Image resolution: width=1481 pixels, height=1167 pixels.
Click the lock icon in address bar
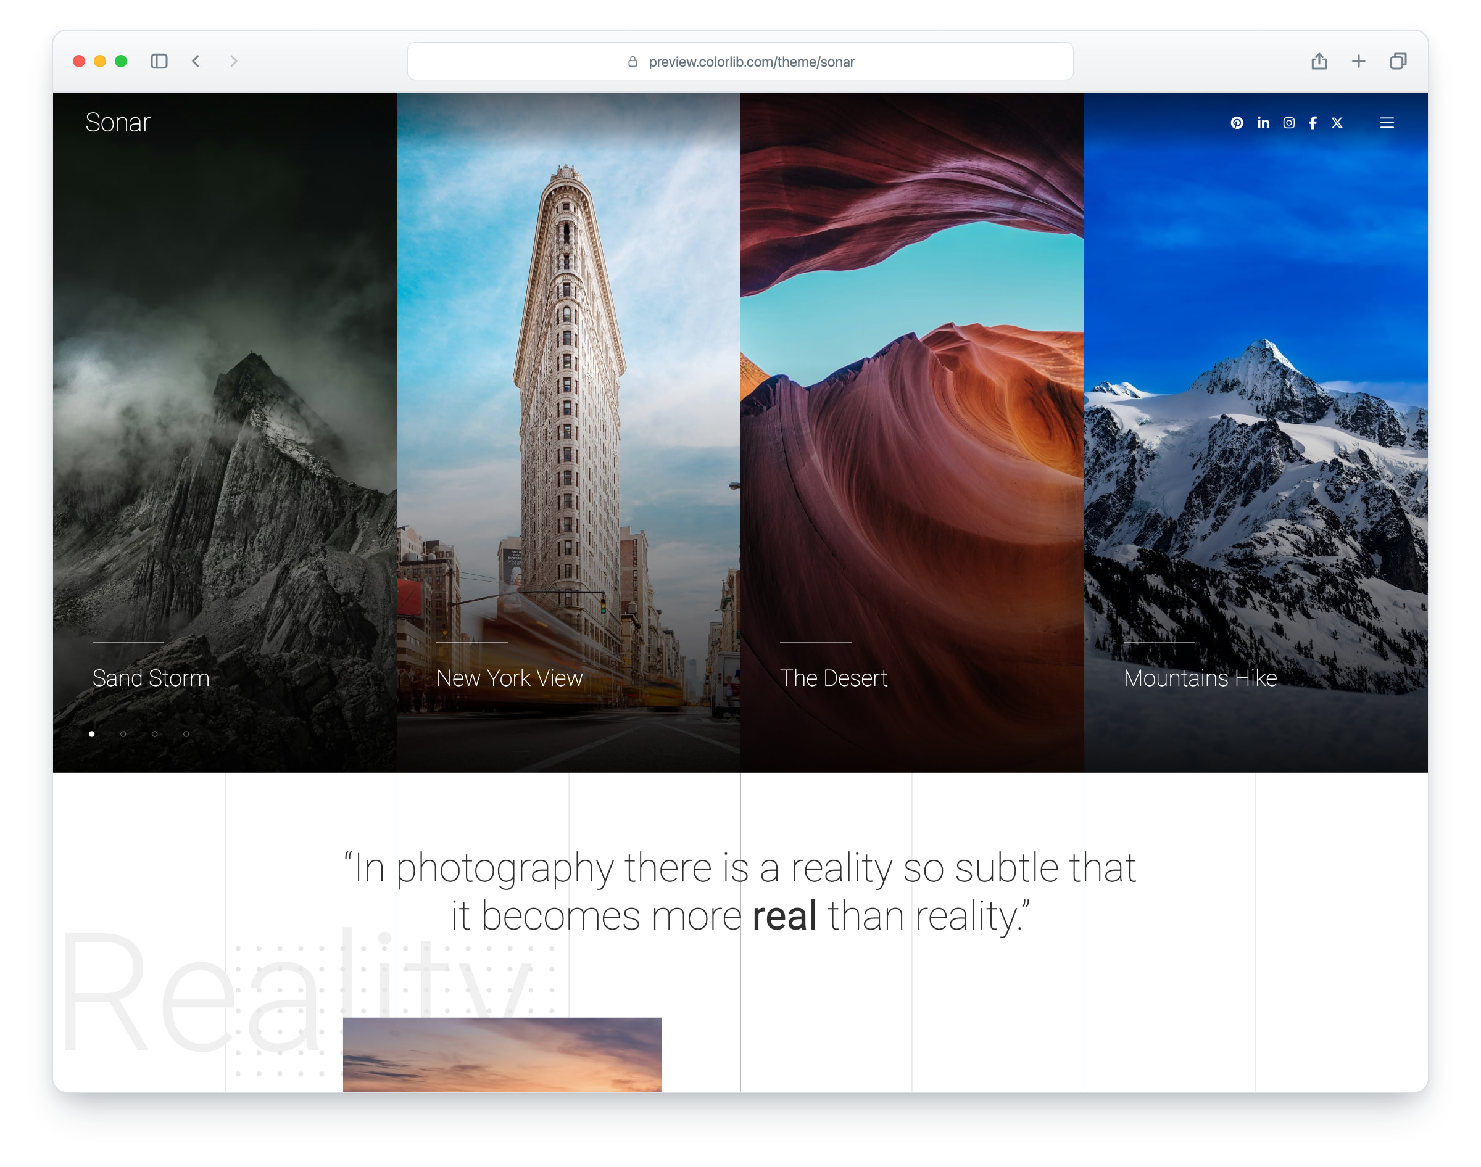pyautogui.click(x=633, y=62)
